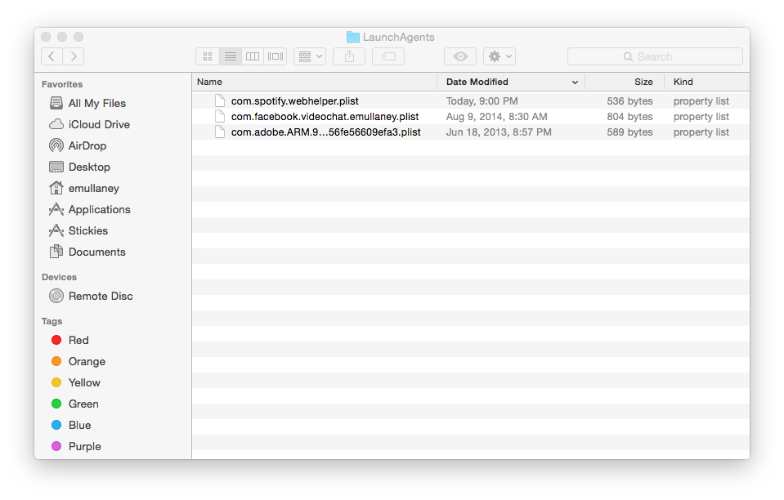Click the Share toolbar button
Image resolution: width=784 pixels, height=500 pixels.
click(349, 56)
